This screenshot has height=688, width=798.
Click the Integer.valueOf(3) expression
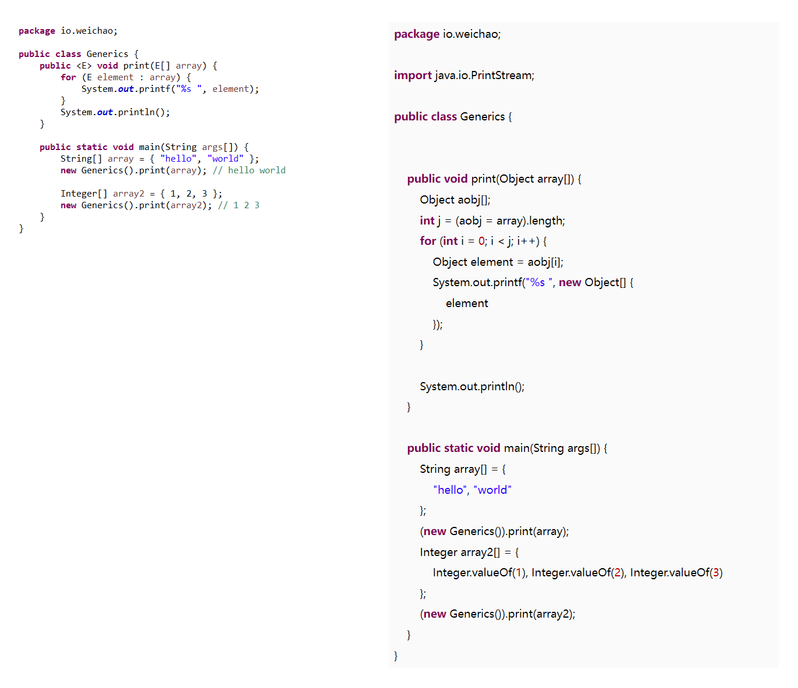pyautogui.click(x=676, y=573)
